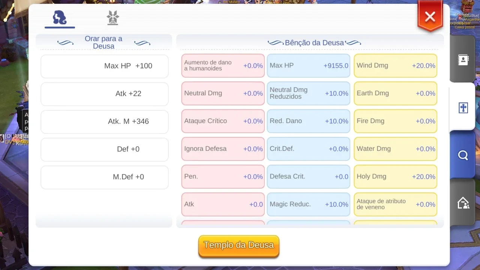Select the prayer cross side tab
This screenshot has width=480, height=270.
(x=463, y=108)
